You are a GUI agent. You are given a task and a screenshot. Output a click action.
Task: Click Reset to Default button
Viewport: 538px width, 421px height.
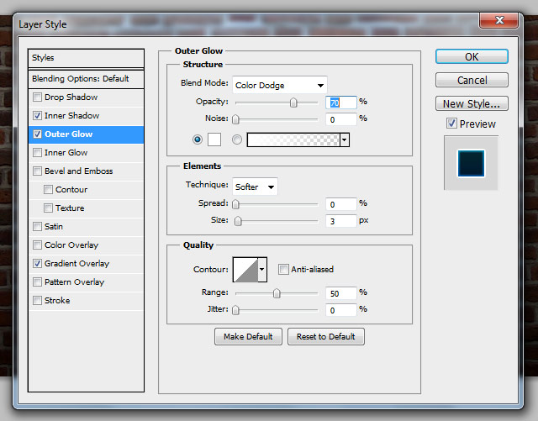click(326, 337)
